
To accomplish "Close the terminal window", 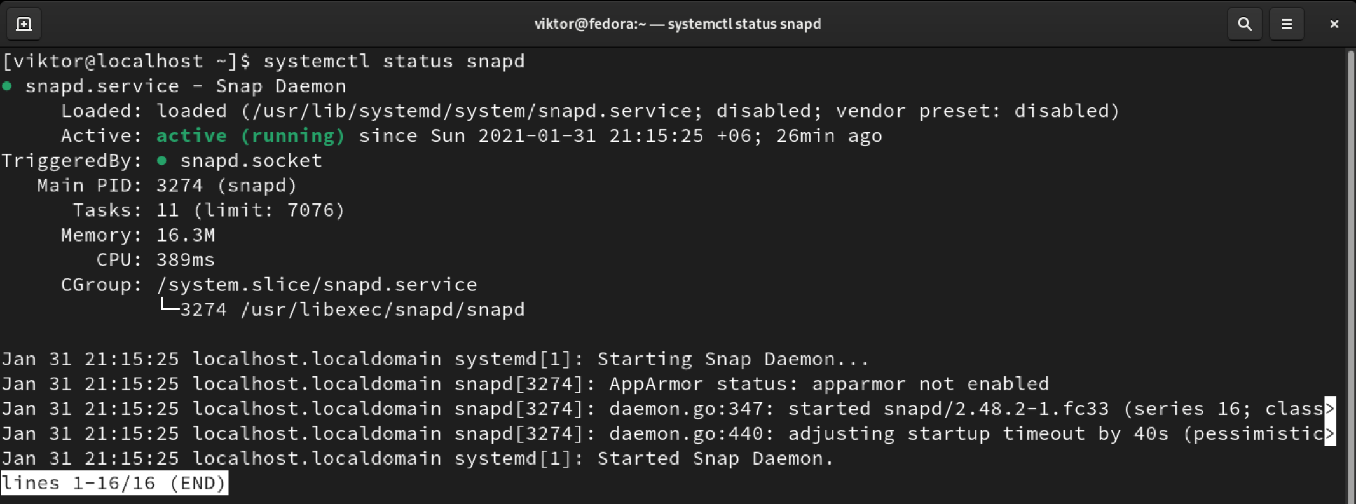I will [x=1334, y=24].
